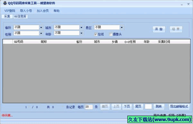Click the 开始 button
The height and width of the screenshot is (124, 193).
point(159,29)
